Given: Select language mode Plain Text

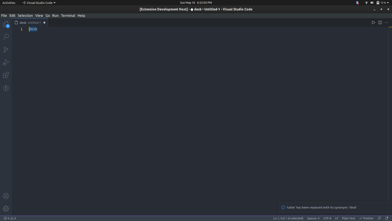Looking at the screenshot, I should (349, 219).
